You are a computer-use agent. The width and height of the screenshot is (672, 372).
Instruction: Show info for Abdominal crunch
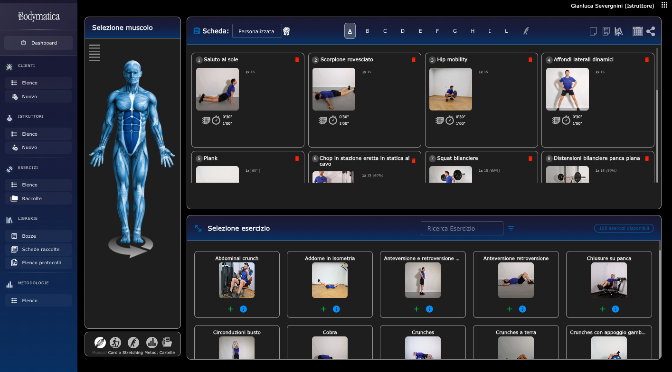point(244,309)
